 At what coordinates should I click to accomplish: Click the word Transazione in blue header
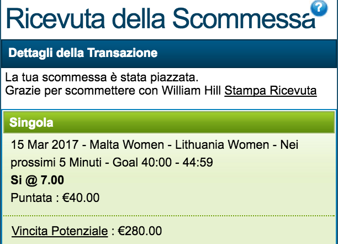pos(123,53)
